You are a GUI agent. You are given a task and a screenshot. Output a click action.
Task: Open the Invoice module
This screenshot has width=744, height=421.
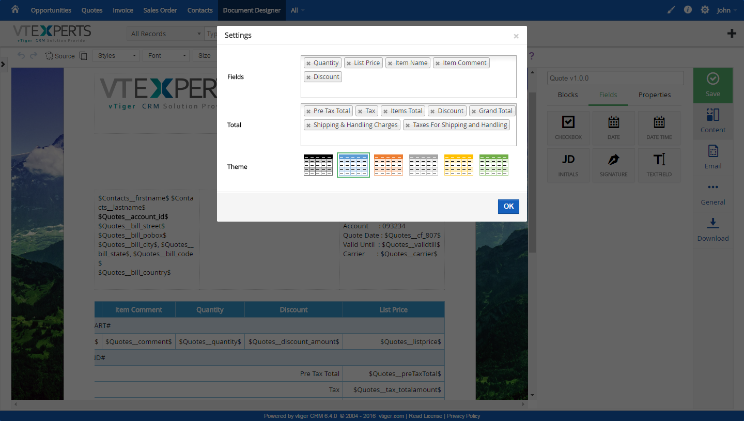(x=123, y=10)
